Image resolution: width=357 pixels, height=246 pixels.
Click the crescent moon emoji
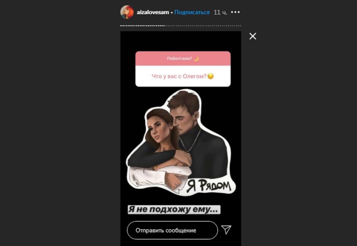pyautogui.click(x=196, y=58)
